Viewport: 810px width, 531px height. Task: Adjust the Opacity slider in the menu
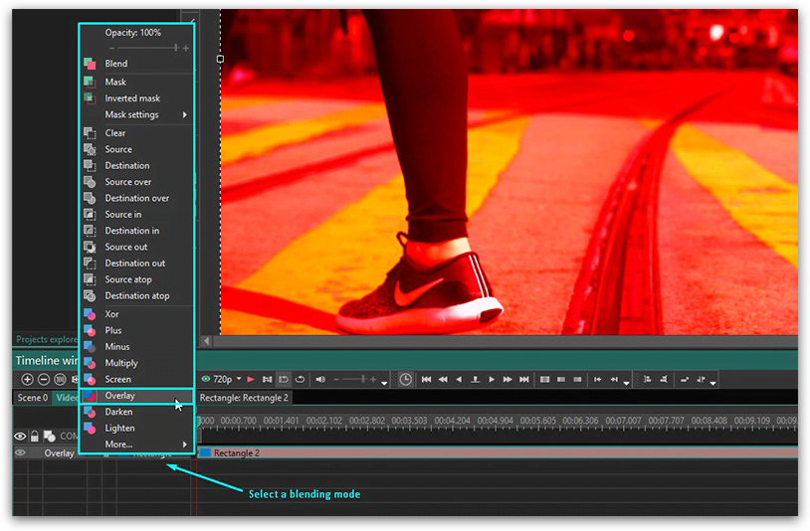pyautogui.click(x=147, y=48)
